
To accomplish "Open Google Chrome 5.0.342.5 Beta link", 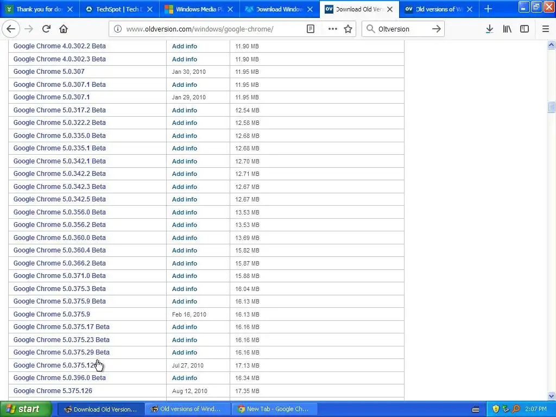I will [60, 199].
